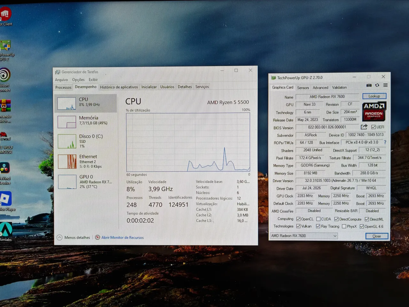Open the DaVinci Resolve desktop icon
Image resolution: width=409 pixels, height=307 pixels.
[x=4, y=173]
